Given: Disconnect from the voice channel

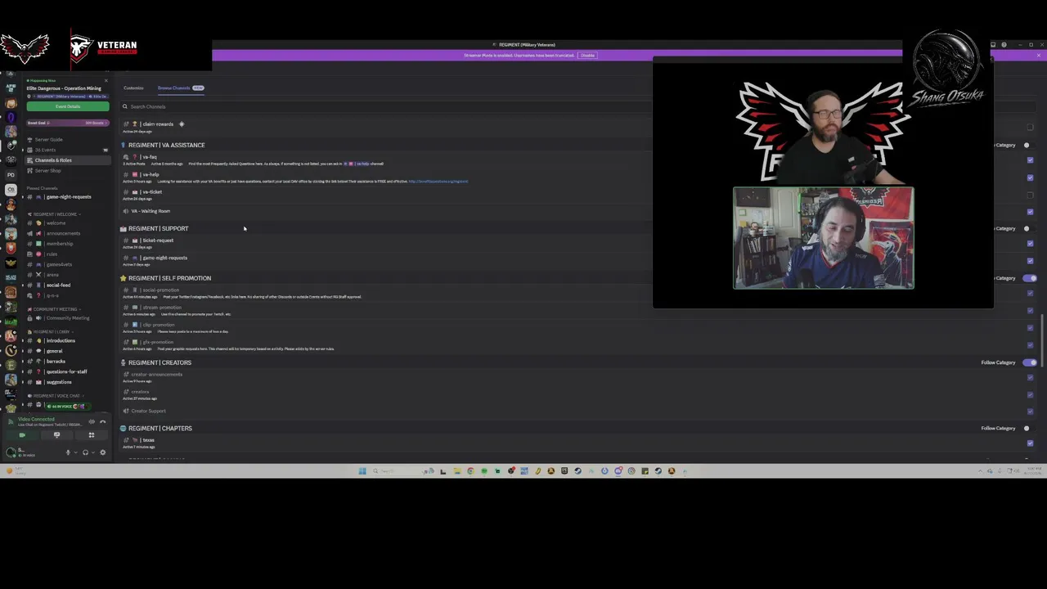Looking at the screenshot, I should click(x=102, y=421).
